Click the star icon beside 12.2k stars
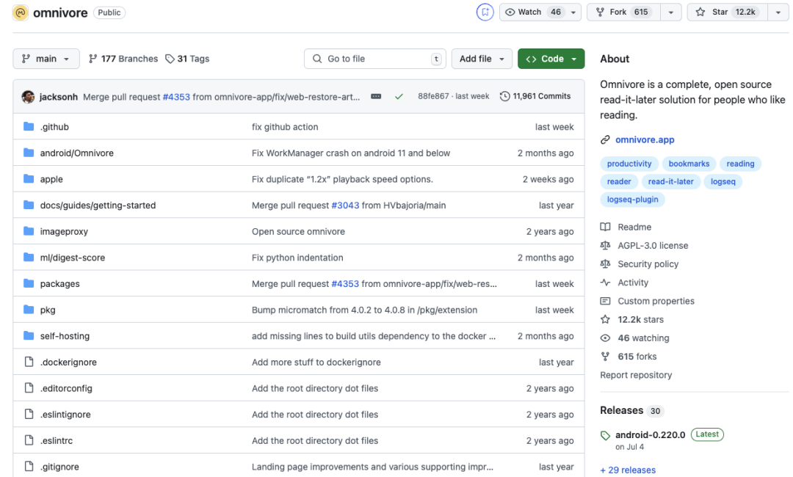Screen dimensions: 793x477 pos(605,319)
